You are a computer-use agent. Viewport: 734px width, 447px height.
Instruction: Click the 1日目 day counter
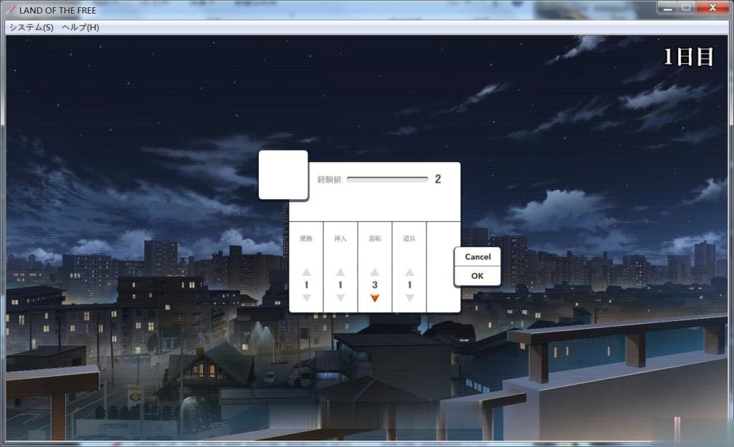tap(688, 57)
